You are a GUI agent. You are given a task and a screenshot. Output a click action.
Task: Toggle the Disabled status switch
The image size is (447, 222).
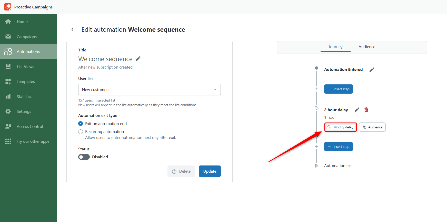coord(84,157)
